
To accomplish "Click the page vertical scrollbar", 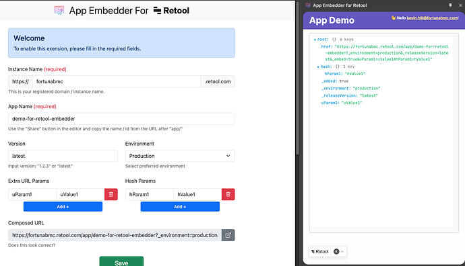I will coord(297,77).
